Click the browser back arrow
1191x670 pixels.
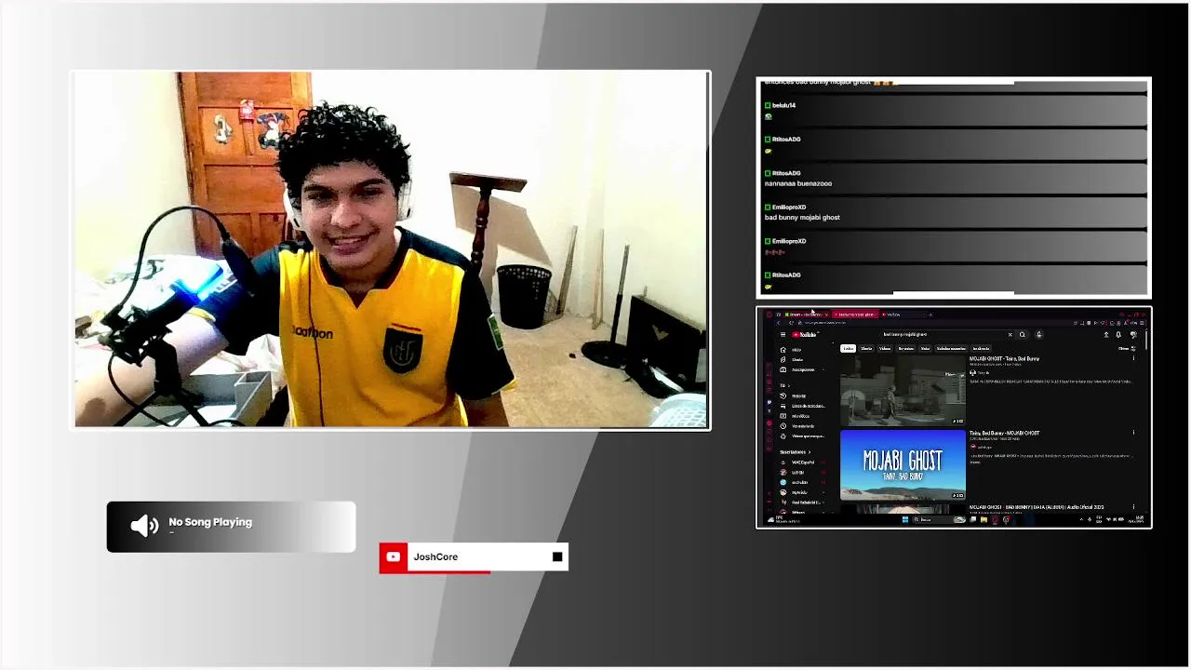tap(779, 323)
